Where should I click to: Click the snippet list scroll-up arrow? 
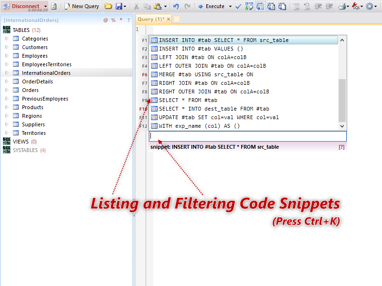pos(342,40)
